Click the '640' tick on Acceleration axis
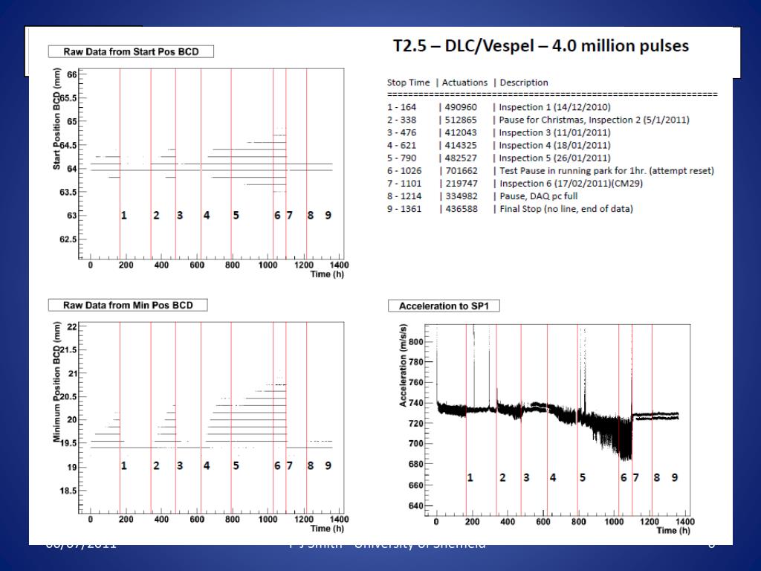 (x=416, y=506)
